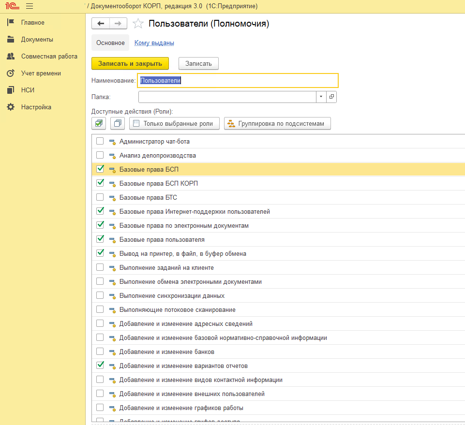
Task: Open Главное section in sidebar
Action: (x=32, y=23)
